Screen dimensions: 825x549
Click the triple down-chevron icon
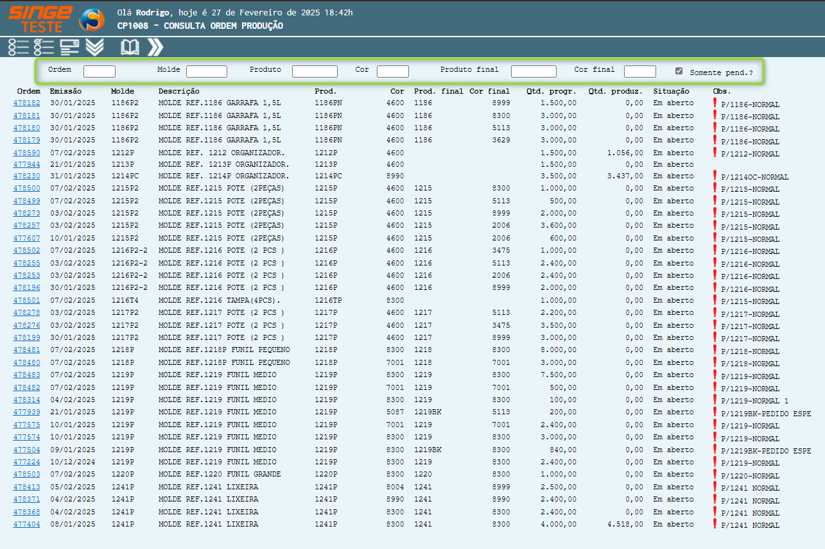pos(94,47)
